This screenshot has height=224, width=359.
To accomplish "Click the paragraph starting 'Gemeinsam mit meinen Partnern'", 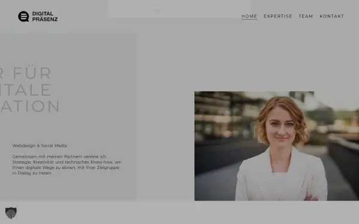I will [x=67, y=165].
